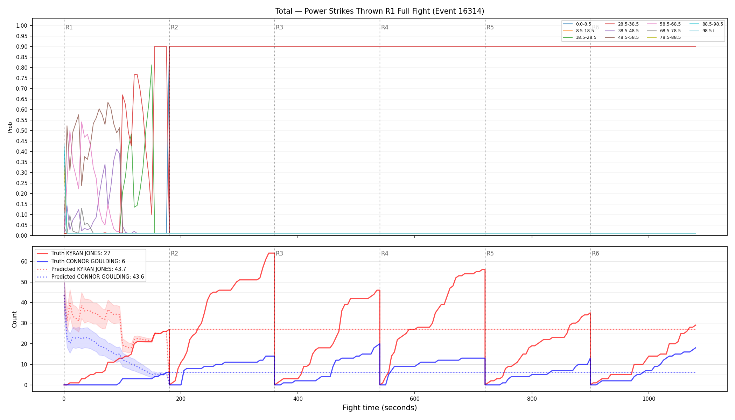Click the '48.5-58.5' legend entry
Screen dimensions: 735x420
click(x=622, y=37)
